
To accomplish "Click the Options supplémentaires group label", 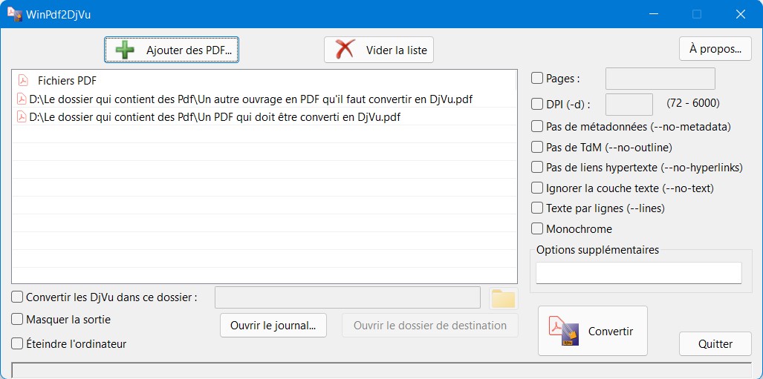I will pos(597,250).
